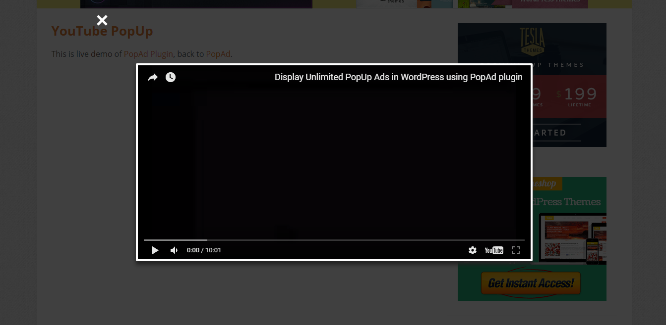This screenshot has height=325, width=666.
Task: Click the PopAd link in the demo text
Action: point(218,54)
